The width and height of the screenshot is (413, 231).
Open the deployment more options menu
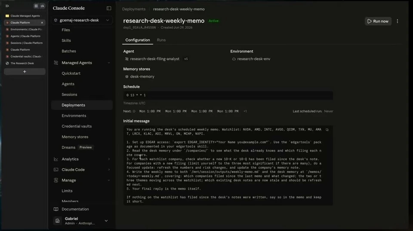point(398,21)
